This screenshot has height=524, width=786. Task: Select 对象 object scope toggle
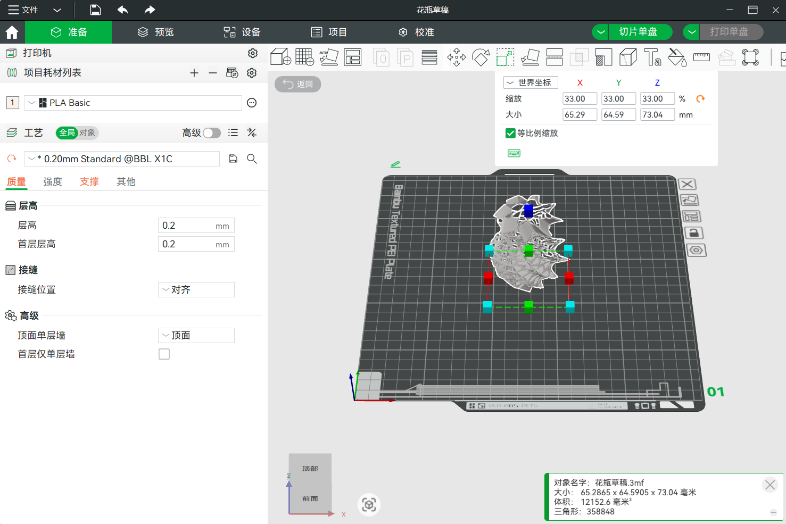point(88,132)
